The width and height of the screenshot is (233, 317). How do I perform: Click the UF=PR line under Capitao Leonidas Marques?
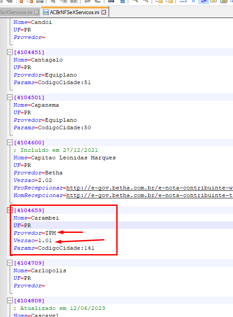click(x=22, y=165)
